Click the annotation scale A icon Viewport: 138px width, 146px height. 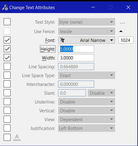[x=17, y=138]
